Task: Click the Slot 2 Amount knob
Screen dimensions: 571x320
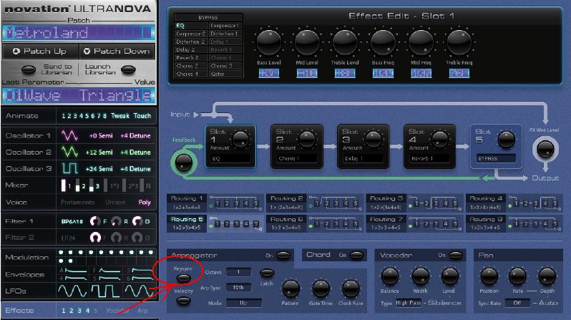Action: [x=307, y=139]
